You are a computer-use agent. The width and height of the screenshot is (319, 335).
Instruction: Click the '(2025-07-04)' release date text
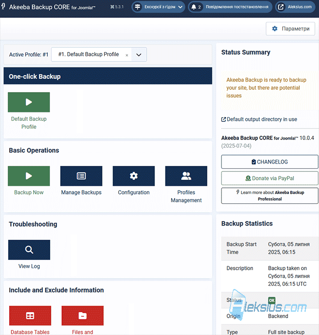coord(237,146)
